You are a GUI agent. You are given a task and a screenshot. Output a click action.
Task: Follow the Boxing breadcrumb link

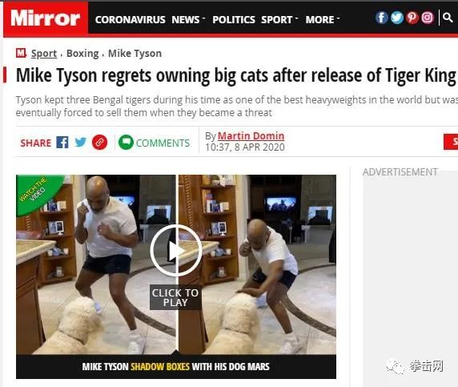82,54
